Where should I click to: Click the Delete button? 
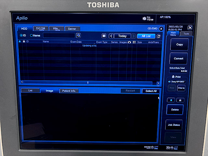[x=175, y=110]
